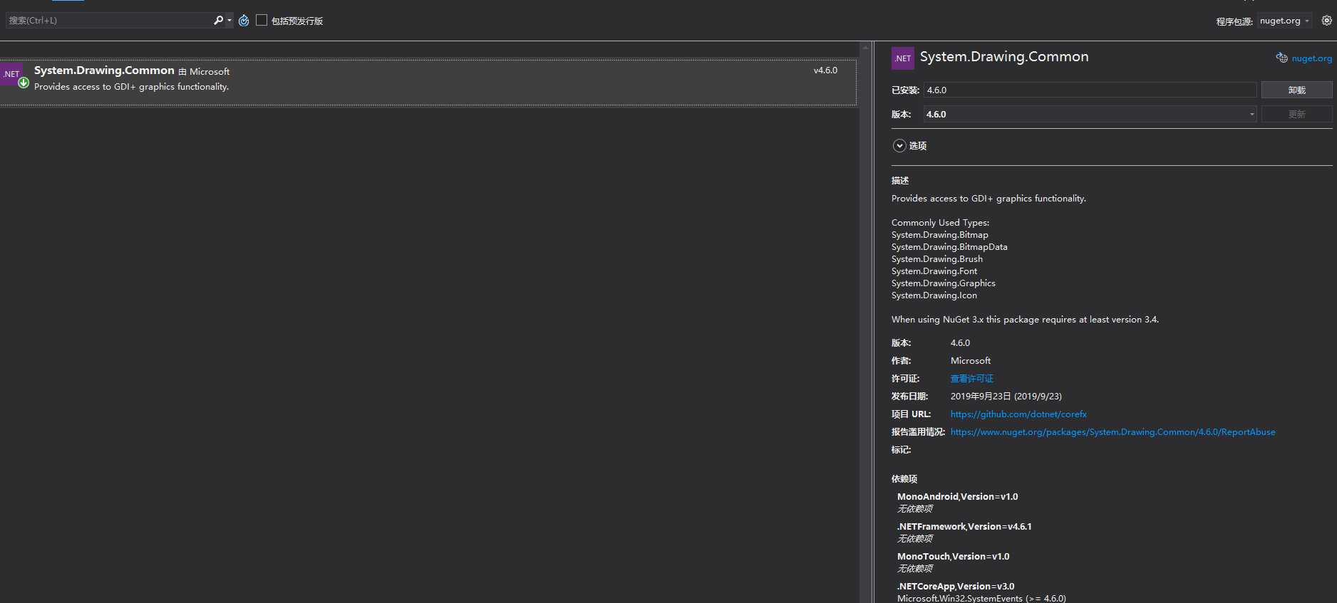Click the MonoTouch,Version=v1.0 dependency heading
Screen dimensions: 1337x603
point(953,557)
